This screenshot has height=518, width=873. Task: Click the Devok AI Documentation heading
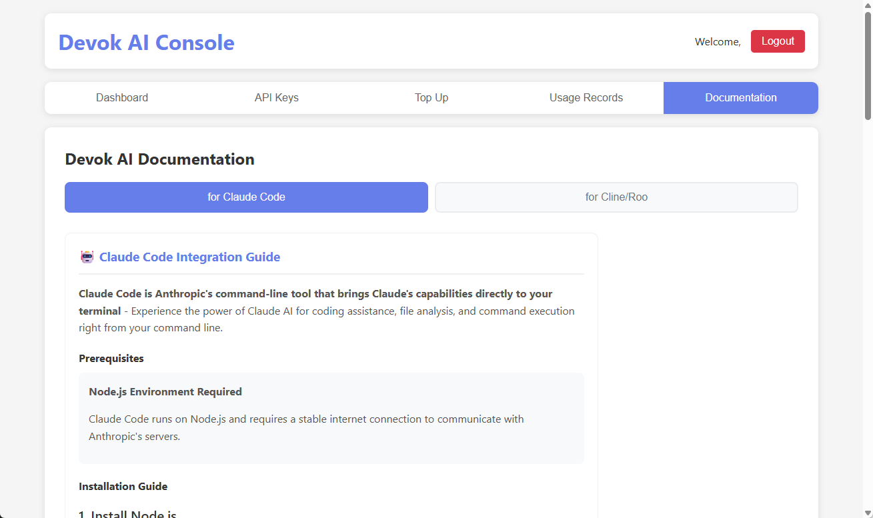[x=159, y=159]
